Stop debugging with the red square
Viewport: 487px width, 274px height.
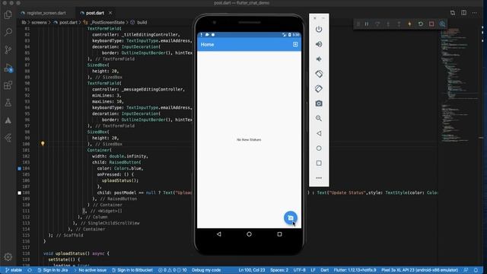tap(431, 24)
